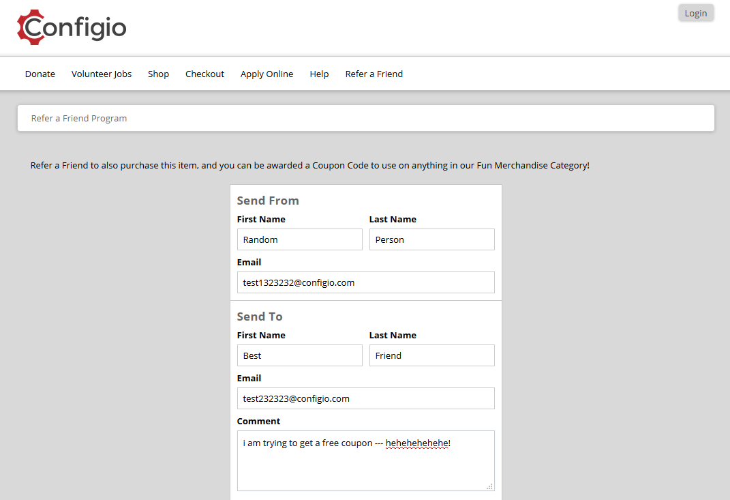Focus recipient Last Name field with Friend
Screen dimensions: 730x500
tap(432, 355)
